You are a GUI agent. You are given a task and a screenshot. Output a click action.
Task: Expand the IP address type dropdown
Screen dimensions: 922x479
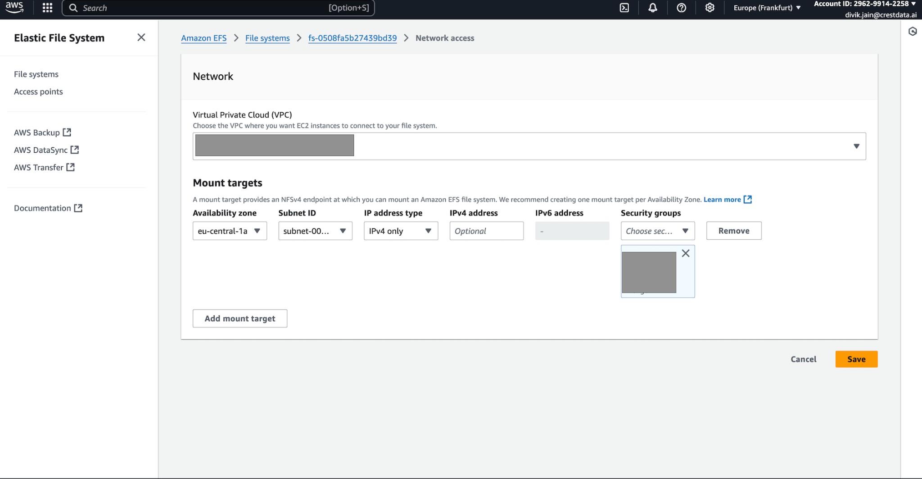[401, 231]
